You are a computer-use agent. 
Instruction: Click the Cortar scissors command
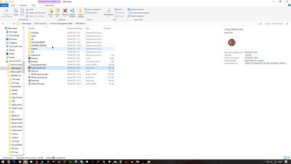point(30,9)
